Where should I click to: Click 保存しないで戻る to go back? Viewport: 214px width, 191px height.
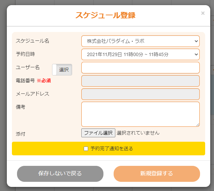(60, 174)
